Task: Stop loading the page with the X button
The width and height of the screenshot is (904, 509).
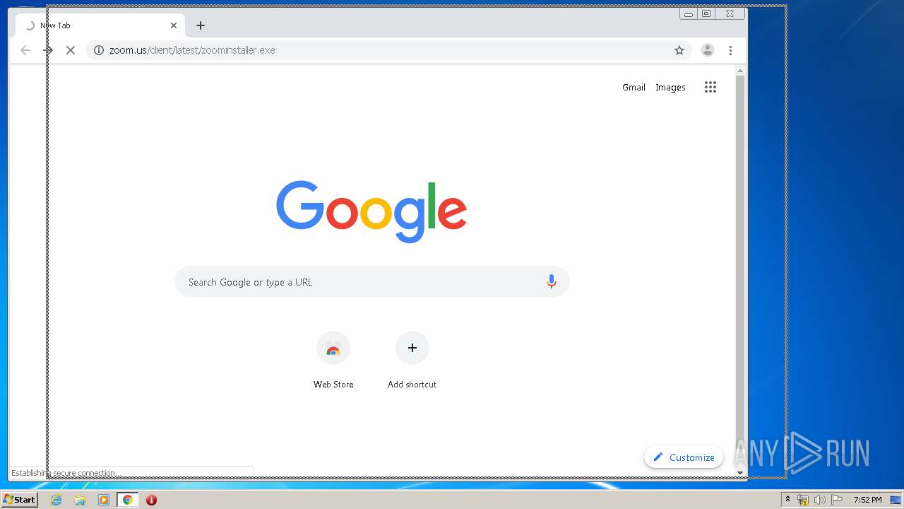Action: (x=71, y=50)
